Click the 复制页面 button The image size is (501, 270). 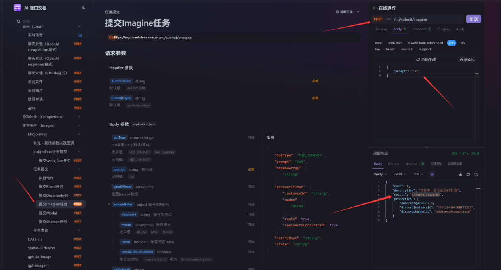tap(344, 12)
